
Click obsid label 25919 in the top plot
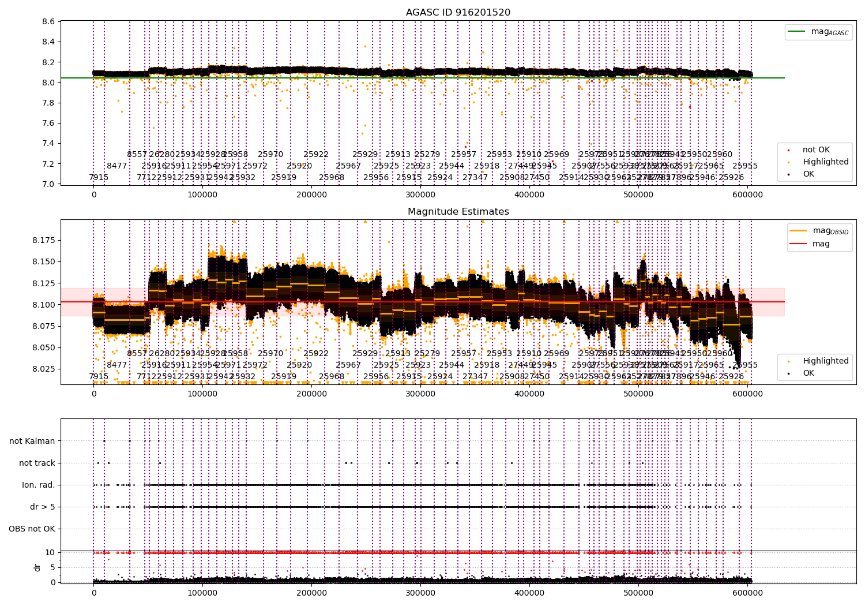[284, 177]
